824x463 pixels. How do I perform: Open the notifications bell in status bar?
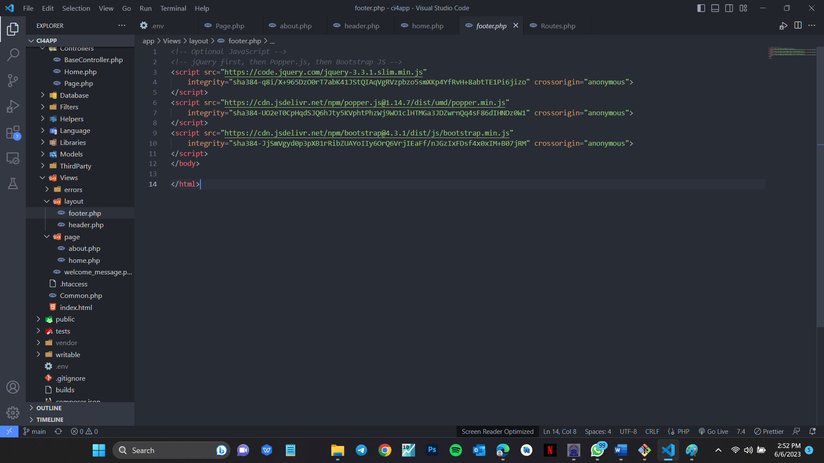tap(812, 431)
